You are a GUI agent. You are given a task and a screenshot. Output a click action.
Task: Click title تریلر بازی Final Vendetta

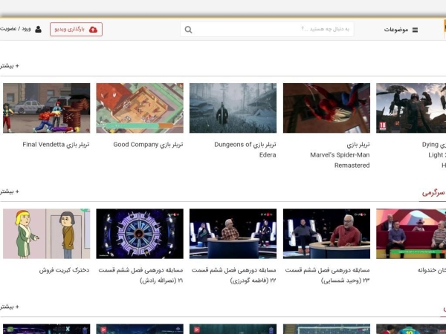click(x=56, y=145)
